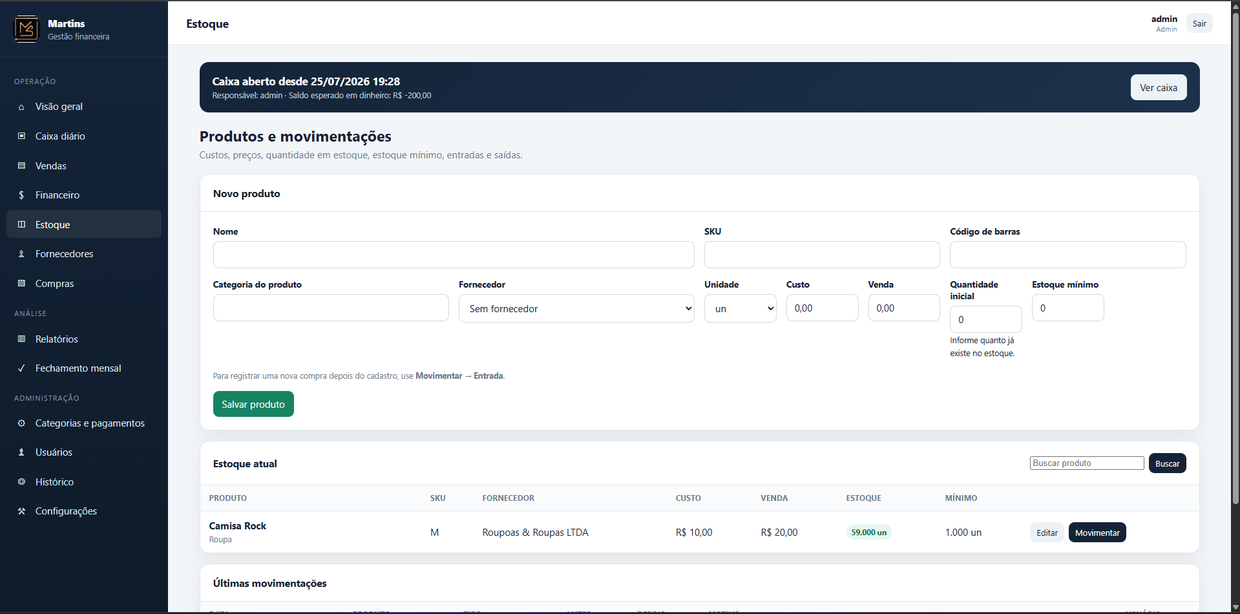Click Movimentar for Camisa Rock
Viewport: 1240px width, 614px height.
click(1097, 533)
